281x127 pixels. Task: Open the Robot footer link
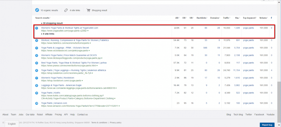pos(40,115)
